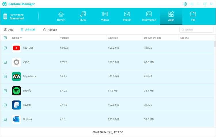Click the 106.2 MB app size
Image resolution: width=216 pixels, height=137 pixels.
[x=113, y=48]
